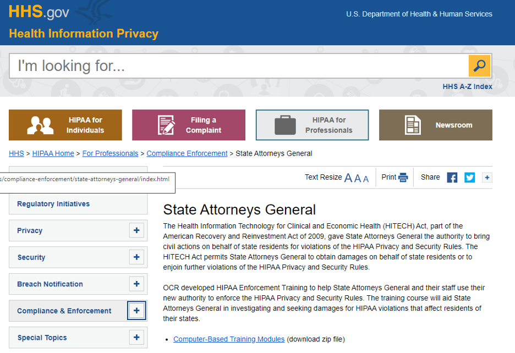The width and height of the screenshot is (515, 353).
Task: Select Regulatory Initiatives in the sidebar
Action: (x=52, y=203)
